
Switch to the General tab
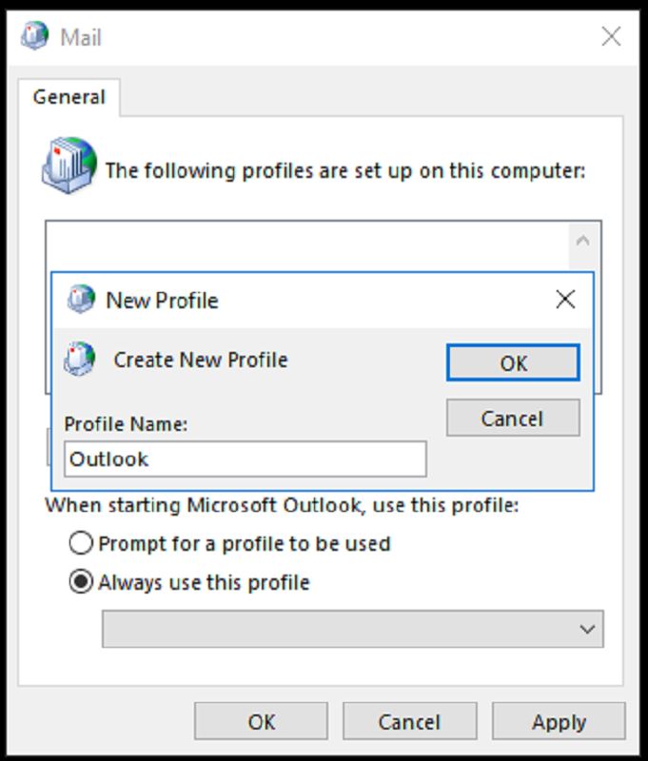pos(68,96)
